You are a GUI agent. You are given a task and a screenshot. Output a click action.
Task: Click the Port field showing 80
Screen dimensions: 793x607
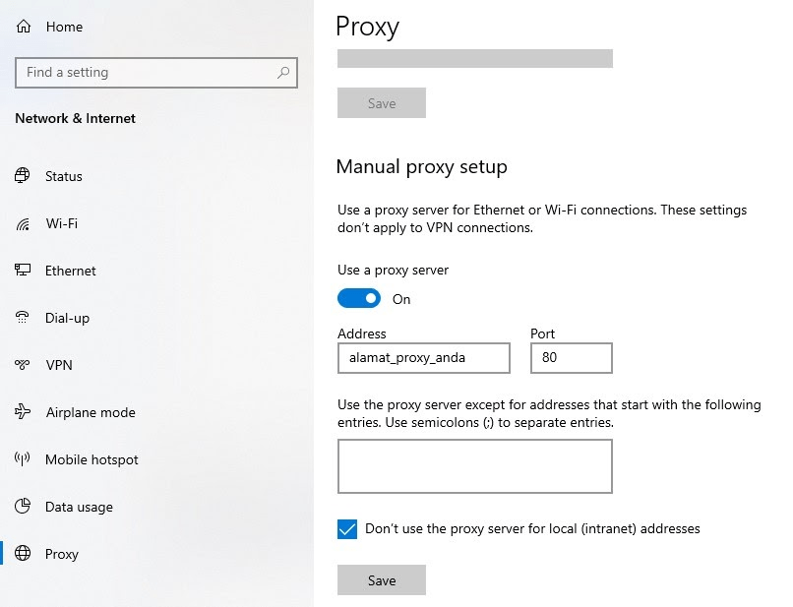[x=572, y=358]
